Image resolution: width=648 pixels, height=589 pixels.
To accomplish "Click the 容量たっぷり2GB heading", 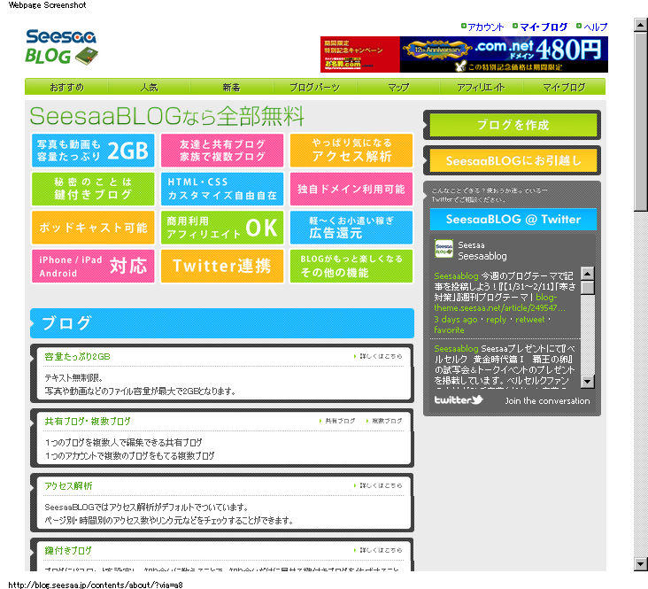I will (x=77, y=357).
